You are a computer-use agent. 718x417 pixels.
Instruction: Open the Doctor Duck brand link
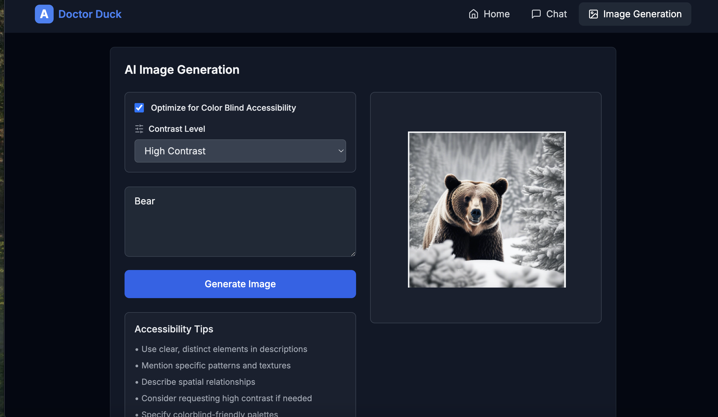90,14
